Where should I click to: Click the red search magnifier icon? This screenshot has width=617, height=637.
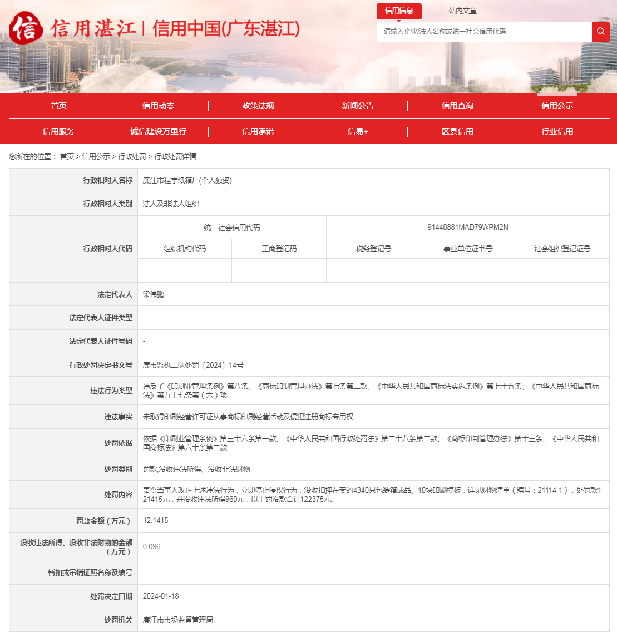pos(600,32)
